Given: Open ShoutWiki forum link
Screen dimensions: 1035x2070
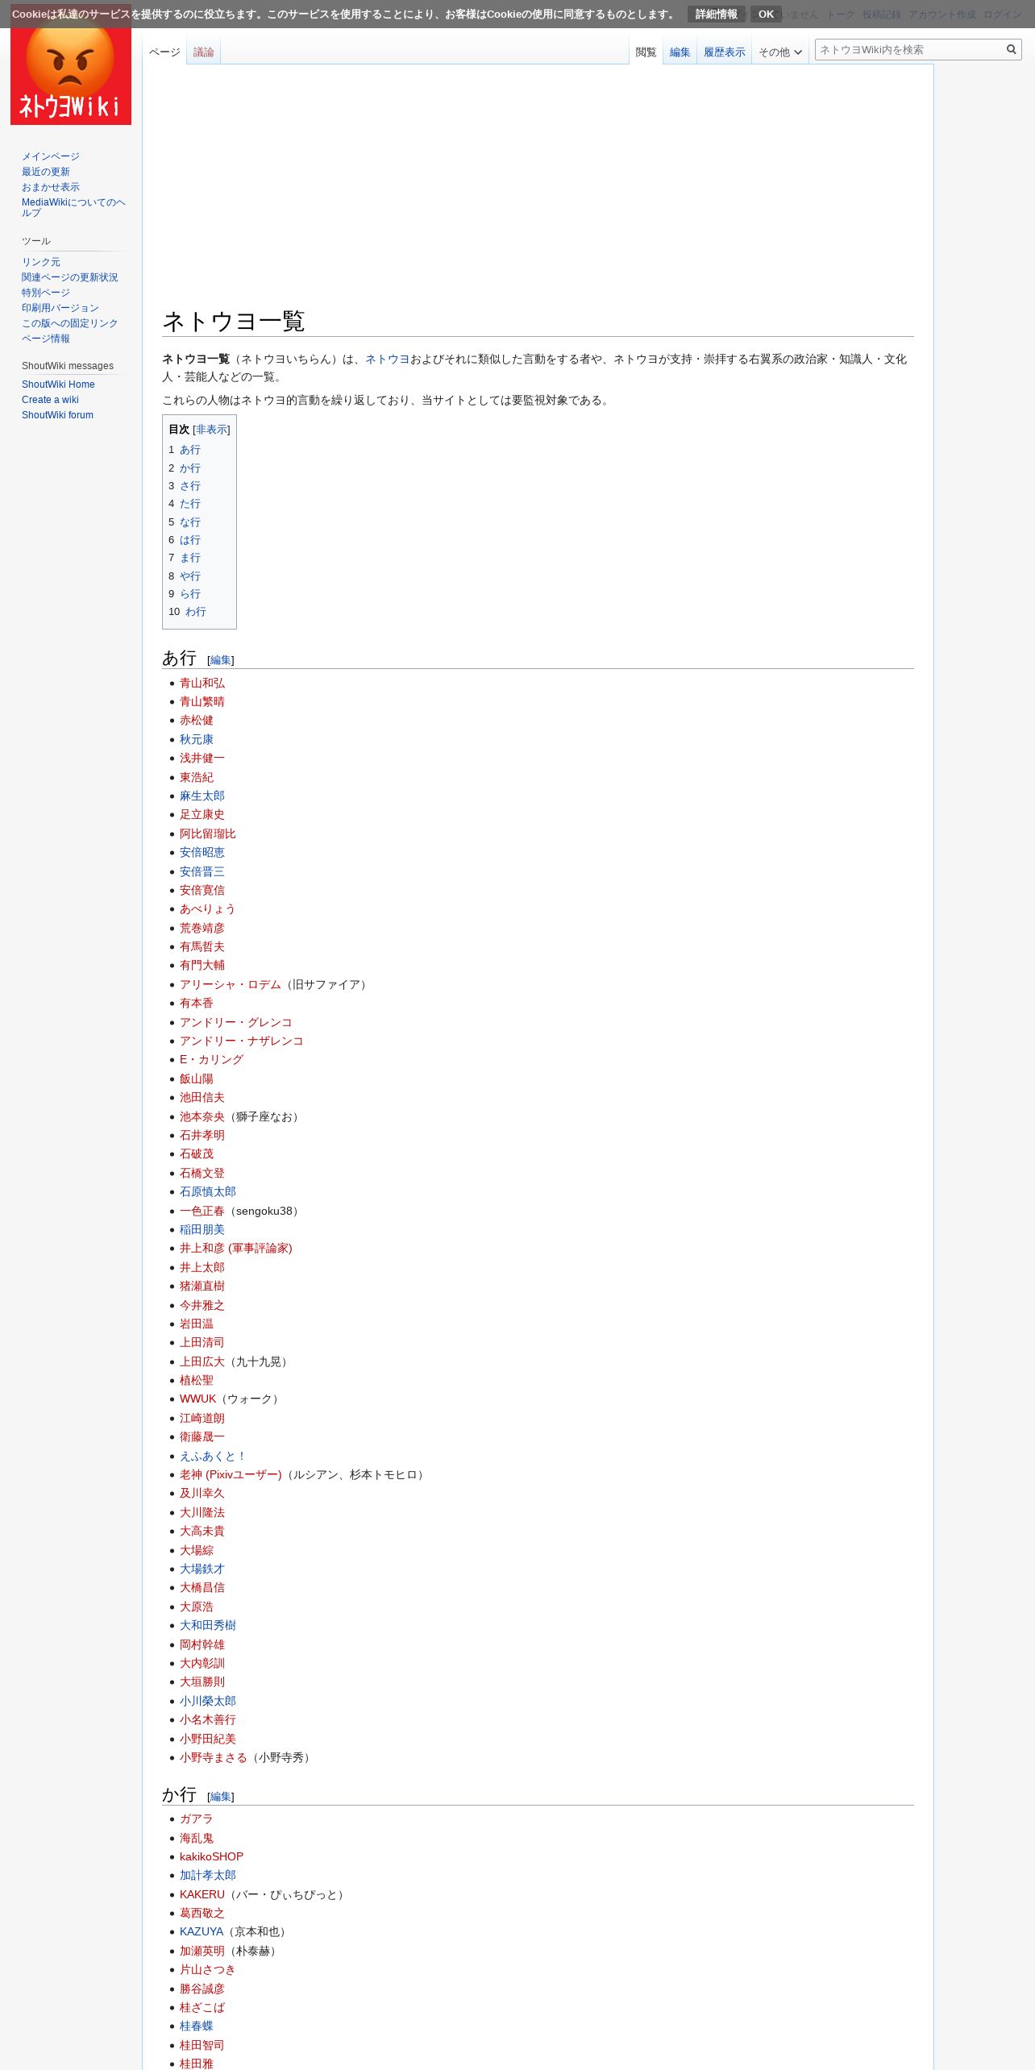Looking at the screenshot, I should 57,415.
